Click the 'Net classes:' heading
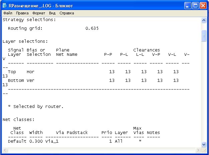 click(x=18, y=120)
